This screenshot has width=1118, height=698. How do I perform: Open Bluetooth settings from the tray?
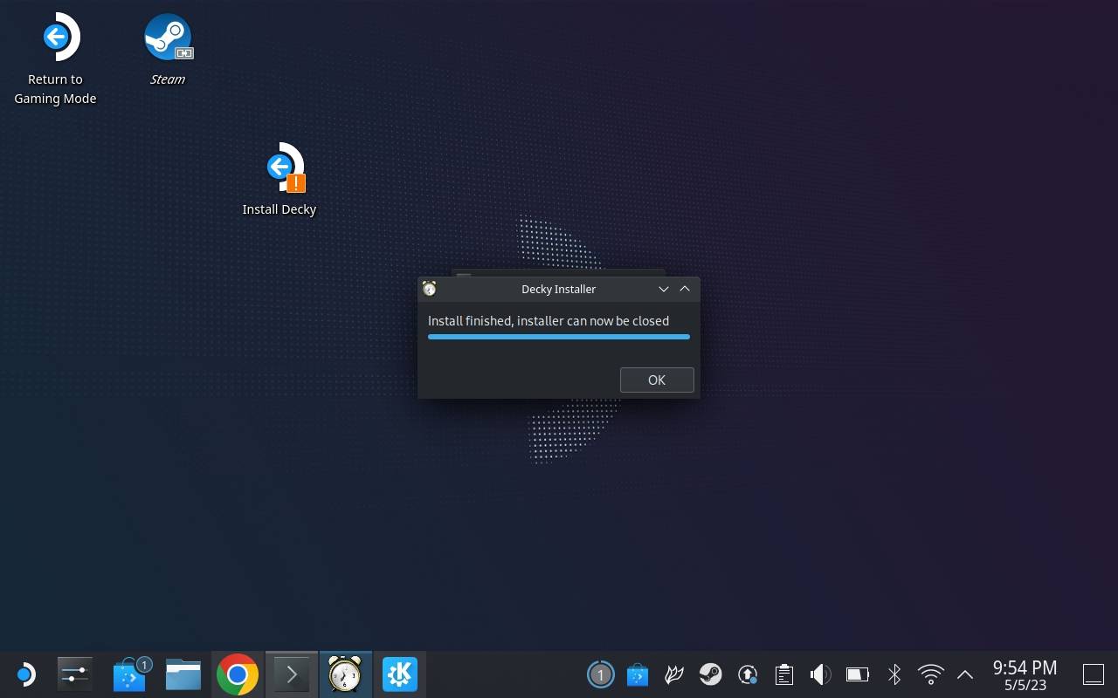[x=894, y=674]
